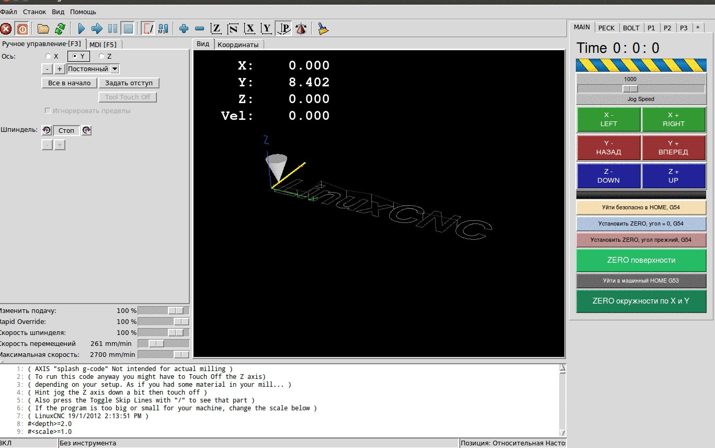Click the Z - DOWN button
The width and height of the screenshot is (715, 448).
click(609, 176)
